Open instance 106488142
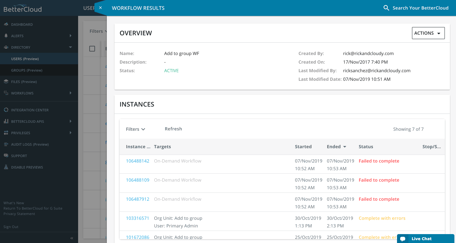Image resolution: width=456 pixels, height=243 pixels. tap(137, 161)
